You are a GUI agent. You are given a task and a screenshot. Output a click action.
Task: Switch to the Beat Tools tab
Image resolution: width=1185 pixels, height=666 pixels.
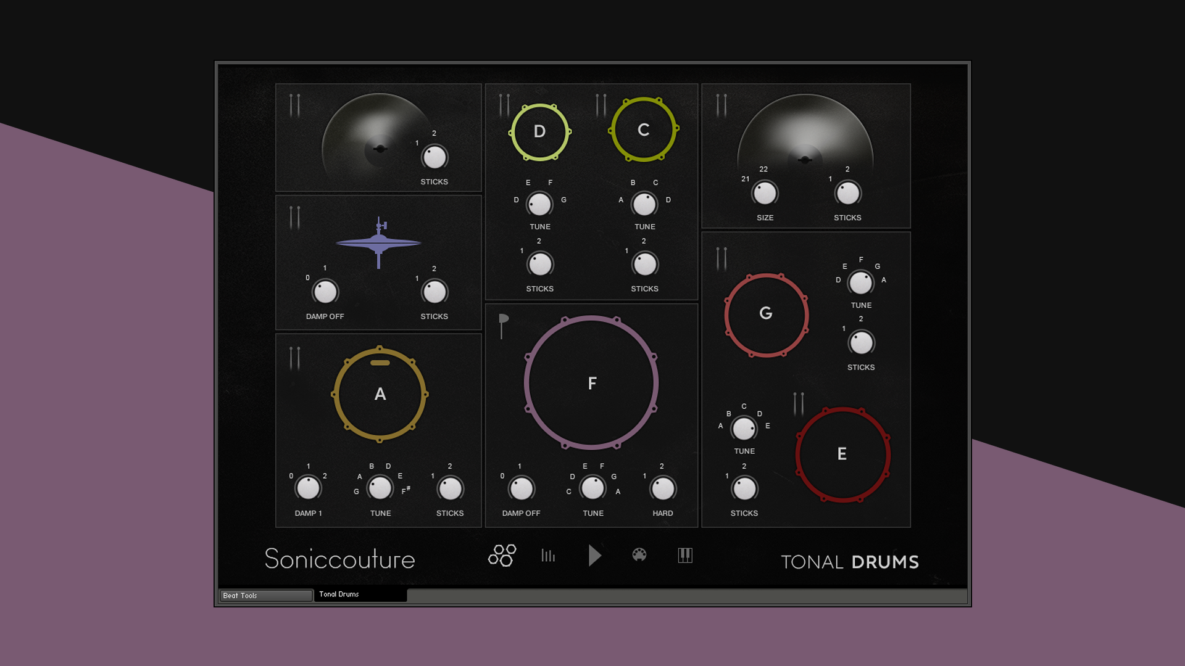tap(265, 596)
